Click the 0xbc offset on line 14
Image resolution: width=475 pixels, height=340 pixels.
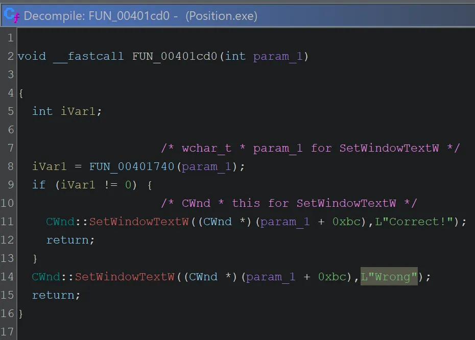332,276
